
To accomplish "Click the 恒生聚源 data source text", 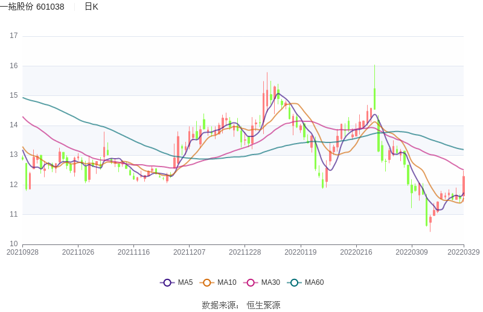I will coord(263,305).
